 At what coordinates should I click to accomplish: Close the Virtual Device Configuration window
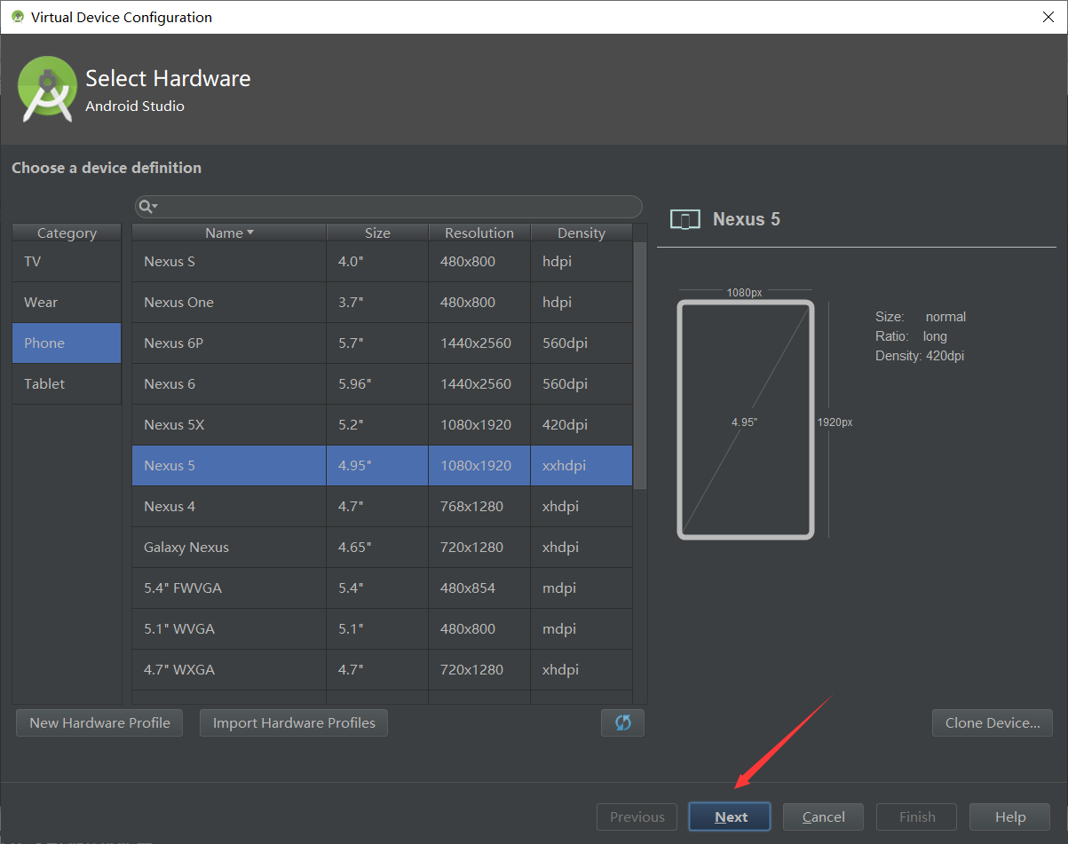1047,17
